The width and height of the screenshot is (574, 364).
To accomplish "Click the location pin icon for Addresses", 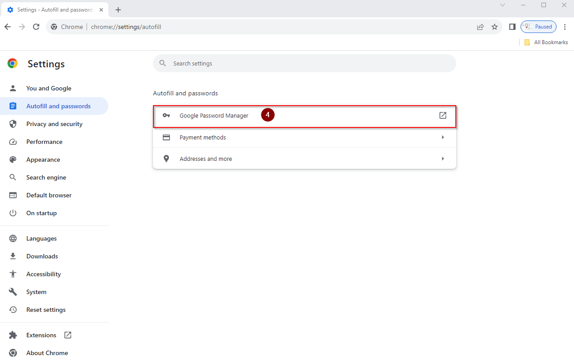I will pyautogui.click(x=166, y=159).
